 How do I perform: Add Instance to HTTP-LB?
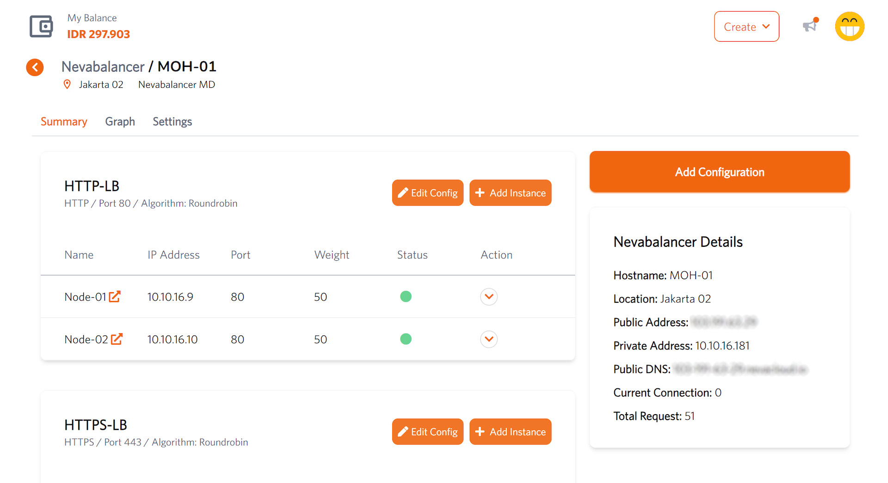tap(510, 193)
